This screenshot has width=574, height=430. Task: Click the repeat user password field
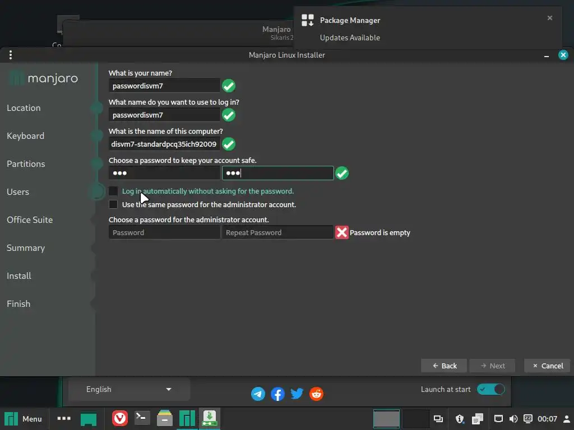pyautogui.click(x=278, y=173)
